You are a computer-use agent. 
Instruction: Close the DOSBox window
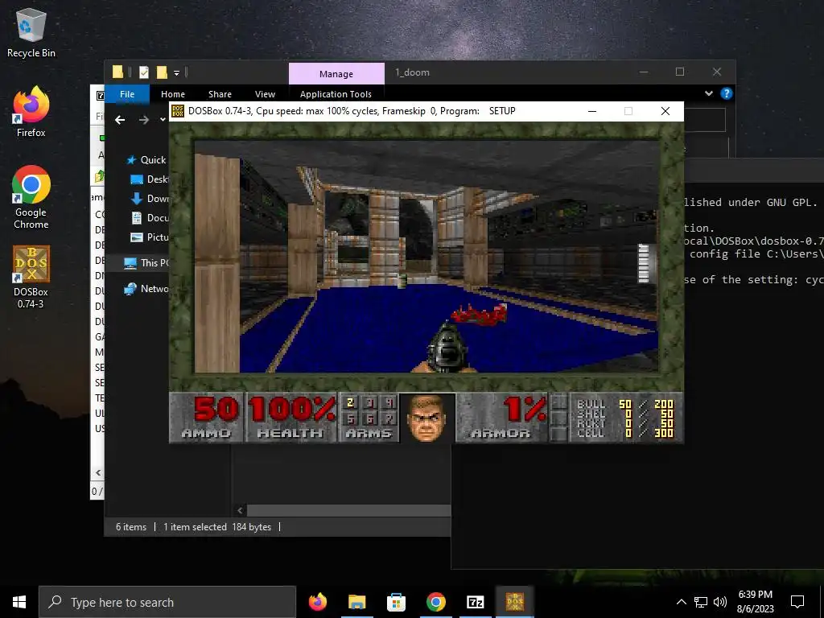pos(665,111)
